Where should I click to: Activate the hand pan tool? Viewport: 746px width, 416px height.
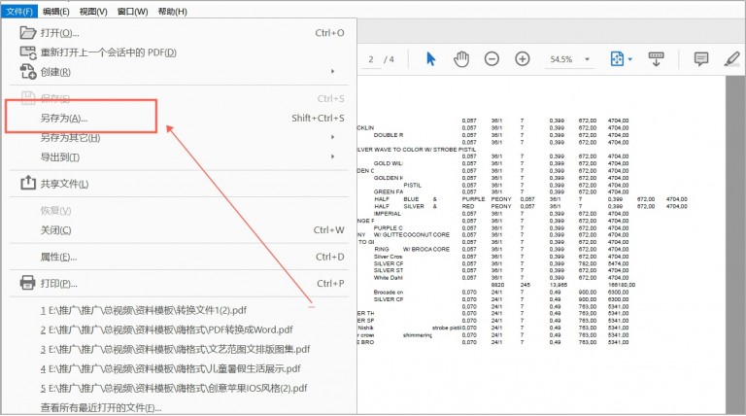pyautogui.click(x=461, y=59)
